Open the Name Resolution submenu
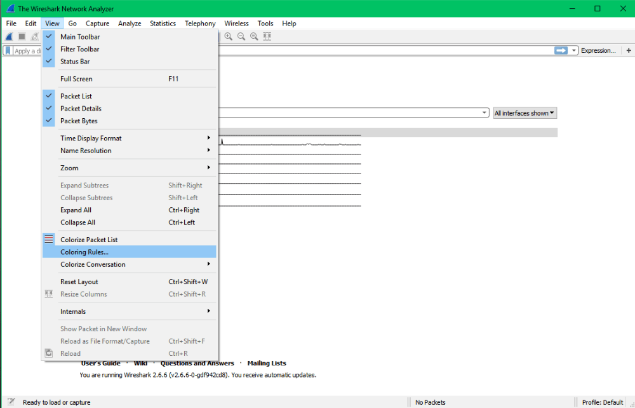 pos(129,151)
